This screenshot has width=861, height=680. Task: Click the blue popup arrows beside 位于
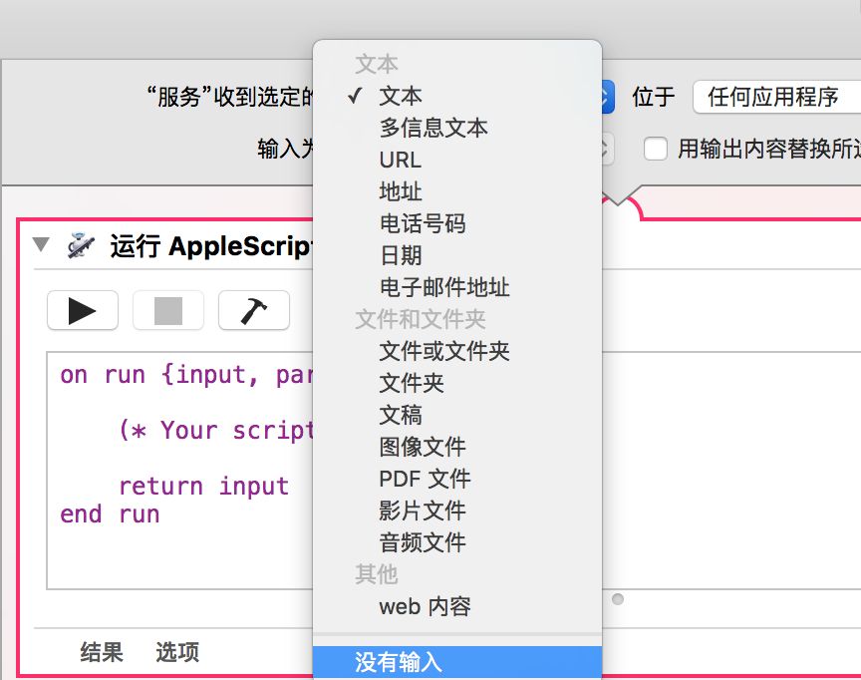(x=607, y=97)
